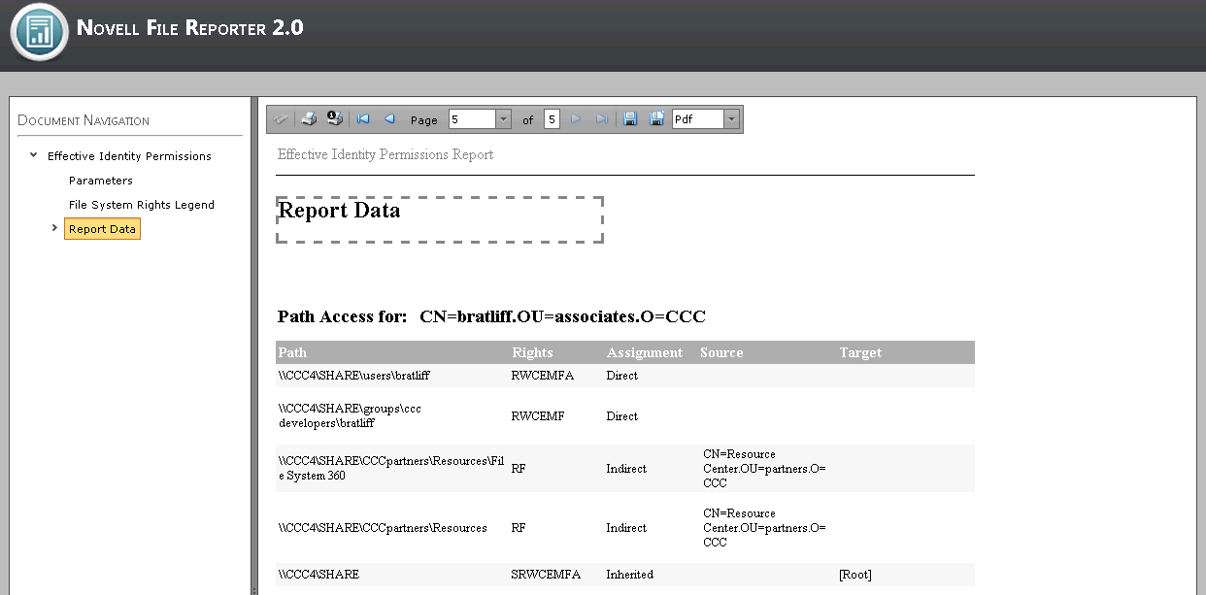Click Path Access for bratliff heading
Screen dimensions: 1206x595
491,316
